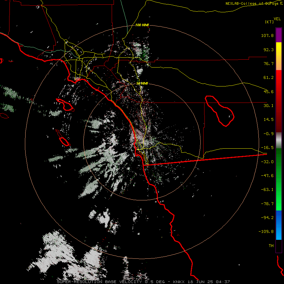The image size is (284, 284).
Task: Select the -32.0 legend value
Action: (267, 162)
